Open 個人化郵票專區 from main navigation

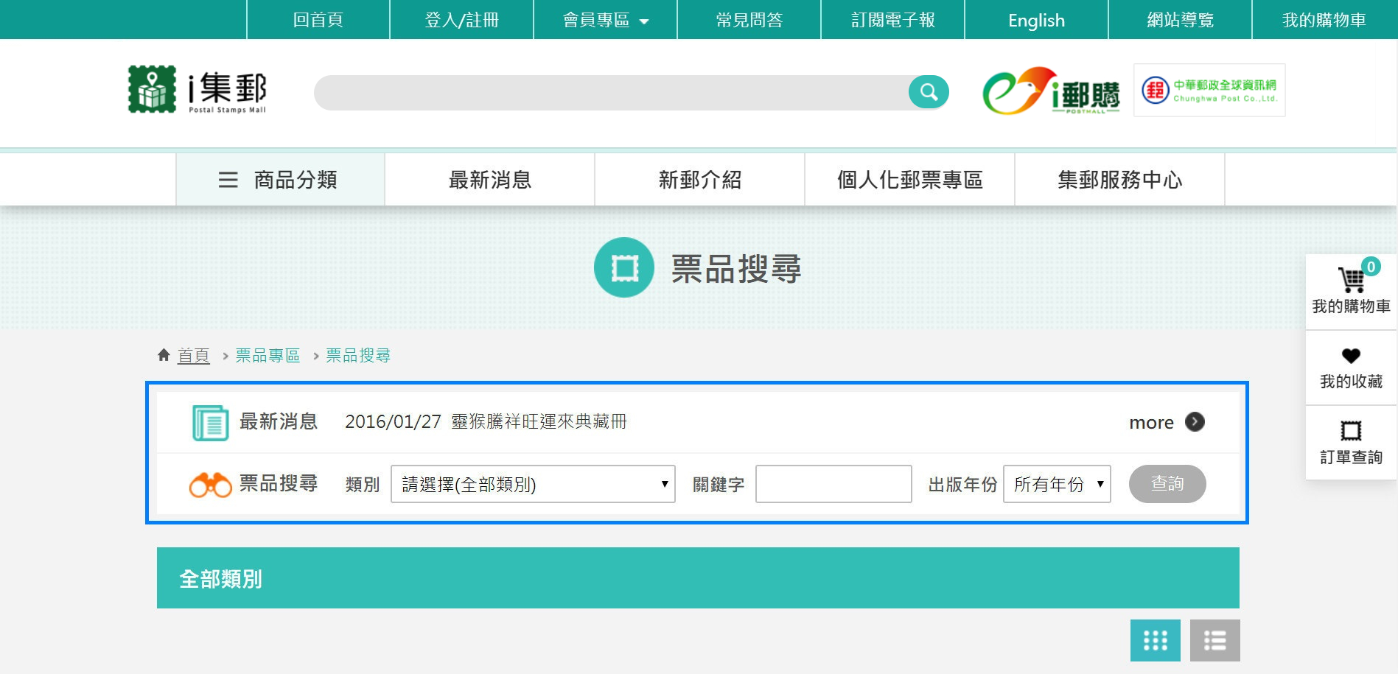909,179
